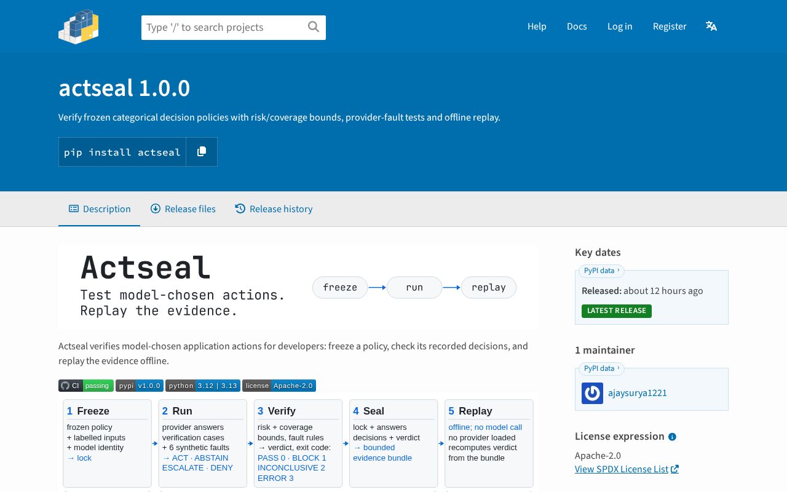Viewport: 787px width, 492px height.
Task: Click the python 3.12 | 3.13 badge
Action: point(203,386)
